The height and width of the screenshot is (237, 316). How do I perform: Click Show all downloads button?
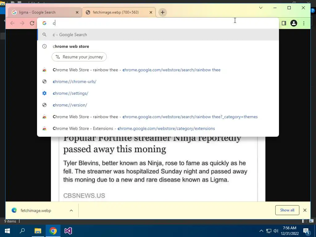click(x=287, y=210)
